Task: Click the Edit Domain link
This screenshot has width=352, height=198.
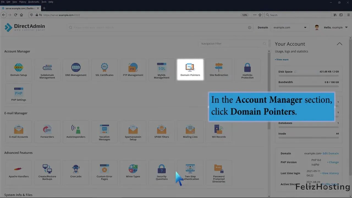Action: [331, 153]
